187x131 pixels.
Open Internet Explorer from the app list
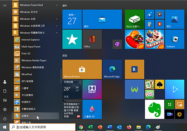pos(35,40)
